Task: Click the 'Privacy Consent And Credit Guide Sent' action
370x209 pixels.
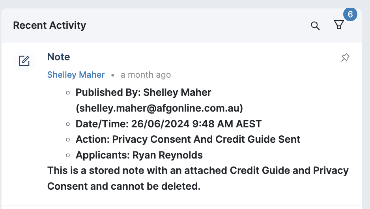Action: [206, 139]
